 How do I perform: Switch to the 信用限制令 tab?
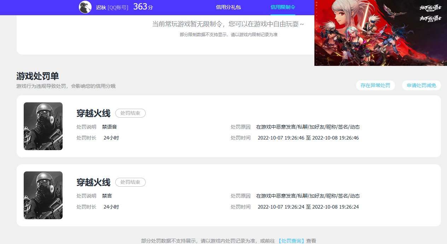(x=283, y=7)
